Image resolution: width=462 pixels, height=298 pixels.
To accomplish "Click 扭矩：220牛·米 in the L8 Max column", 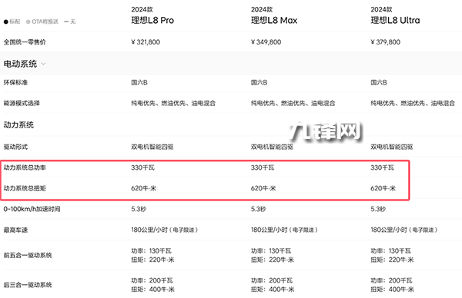I will (x=273, y=260).
